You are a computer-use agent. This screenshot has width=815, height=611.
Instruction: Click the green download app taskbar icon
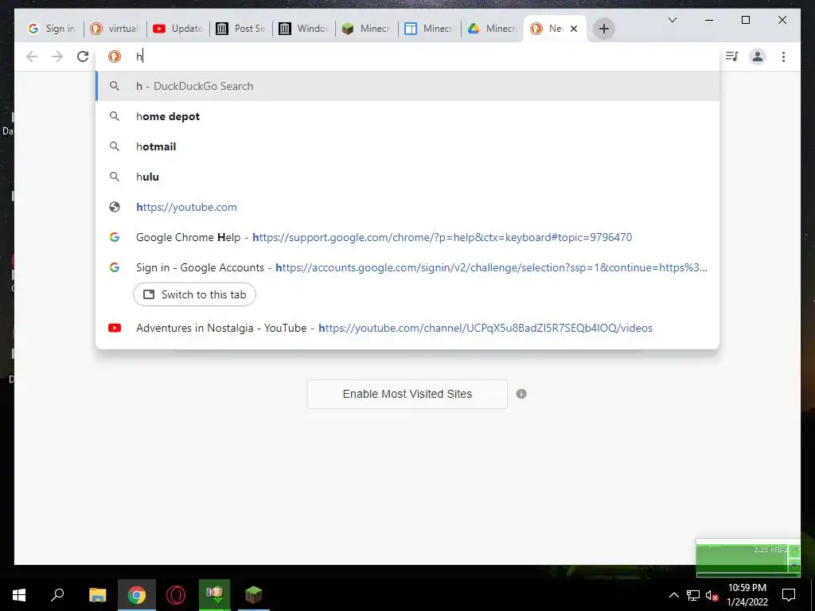[214, 595]
